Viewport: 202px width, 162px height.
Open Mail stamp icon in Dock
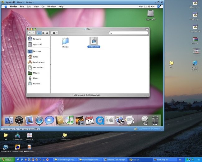pyautogui.click(x=29, y=120)
